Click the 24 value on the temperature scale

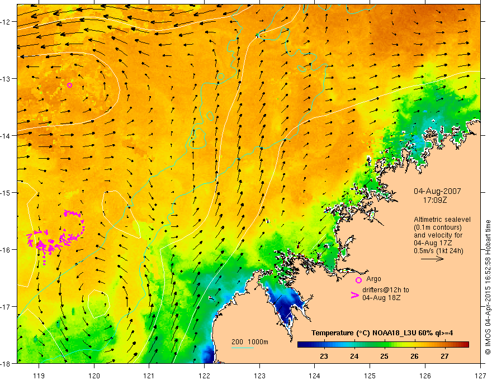click(354, 356)
